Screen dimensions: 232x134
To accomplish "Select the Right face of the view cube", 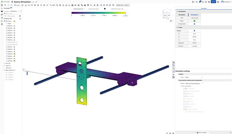I will tap(169, 15).
